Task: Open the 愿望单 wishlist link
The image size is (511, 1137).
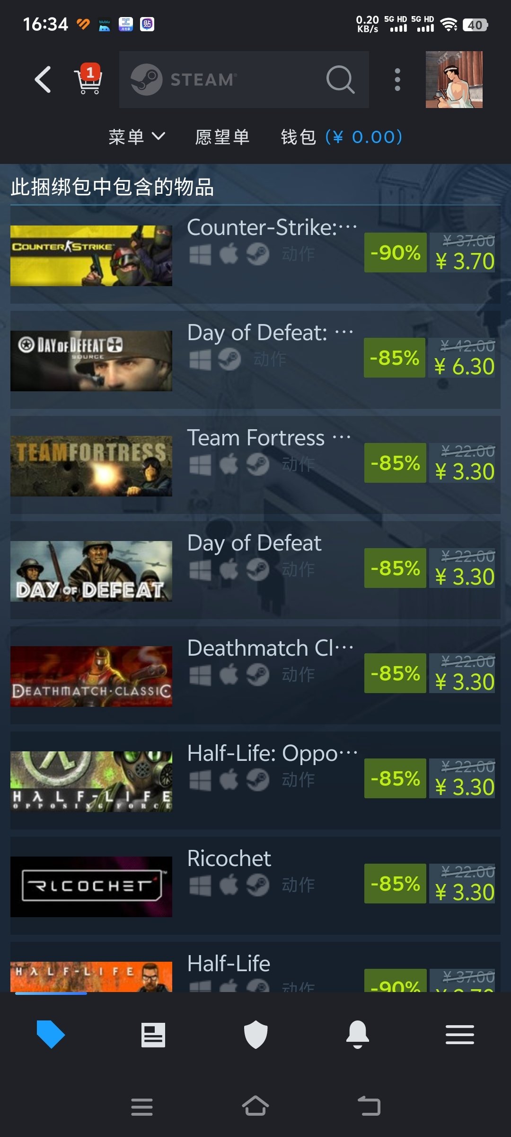Action: pos(222,137)
